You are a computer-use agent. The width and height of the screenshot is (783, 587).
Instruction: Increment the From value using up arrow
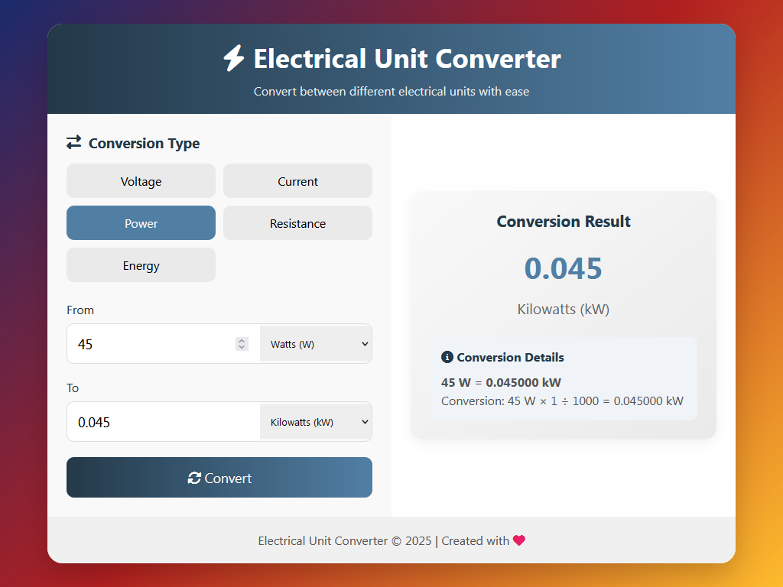[x=242, y=341]
